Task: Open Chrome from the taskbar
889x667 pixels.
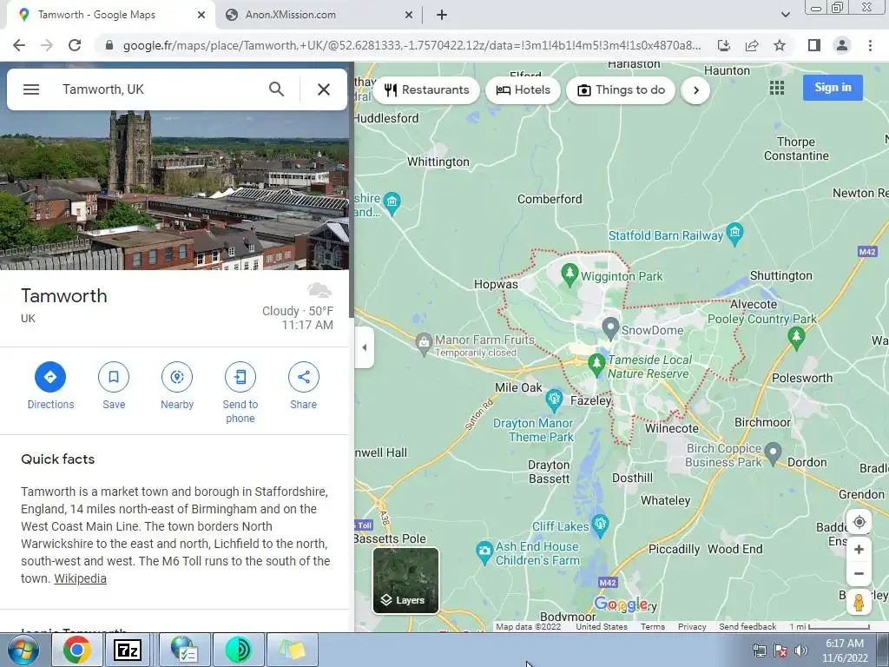Action: [x=76, y=650]
